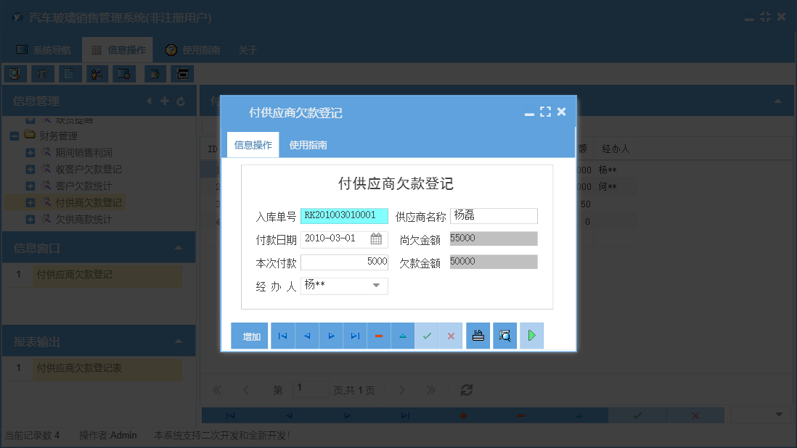Viewport: 797px width, 448px height.
Task: Select the print icon in the dialog toolbar
Action: [x=478, y=335]
